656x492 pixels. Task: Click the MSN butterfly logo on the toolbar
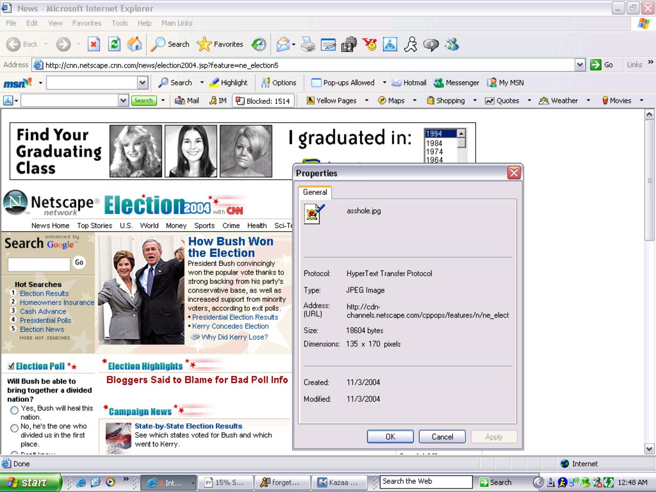pos(17,83)
